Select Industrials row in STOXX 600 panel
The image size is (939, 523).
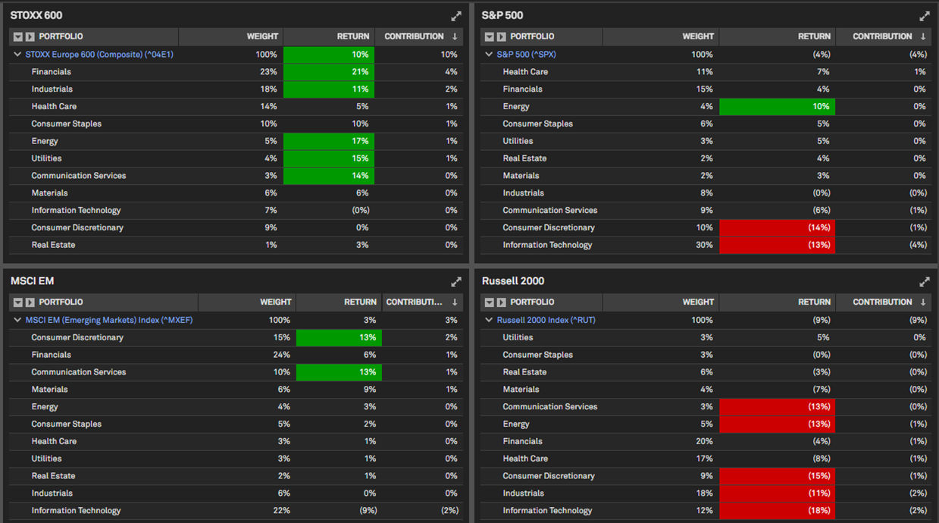pyautogui.click(x=236, y=89)
